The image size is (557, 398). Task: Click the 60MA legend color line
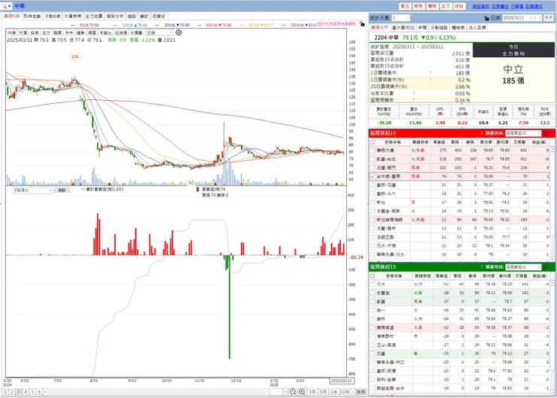coord(199,25)
